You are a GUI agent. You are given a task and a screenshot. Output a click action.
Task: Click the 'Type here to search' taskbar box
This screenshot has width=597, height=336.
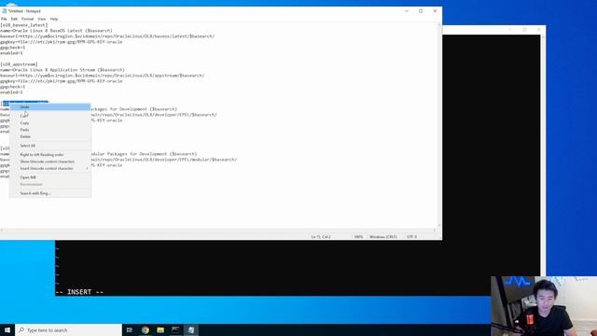(68, 329)
